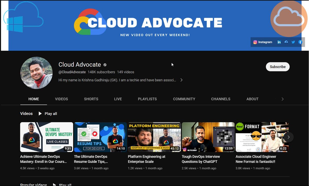
Task: Click the @CloudAdvocate channel handle
Action: tap(72, 72)
